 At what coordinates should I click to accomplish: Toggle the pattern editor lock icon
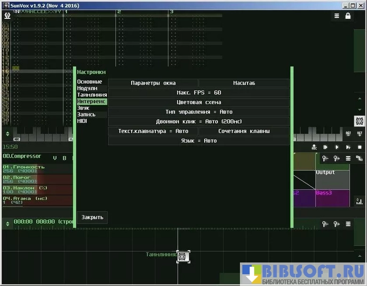[348, 16]
